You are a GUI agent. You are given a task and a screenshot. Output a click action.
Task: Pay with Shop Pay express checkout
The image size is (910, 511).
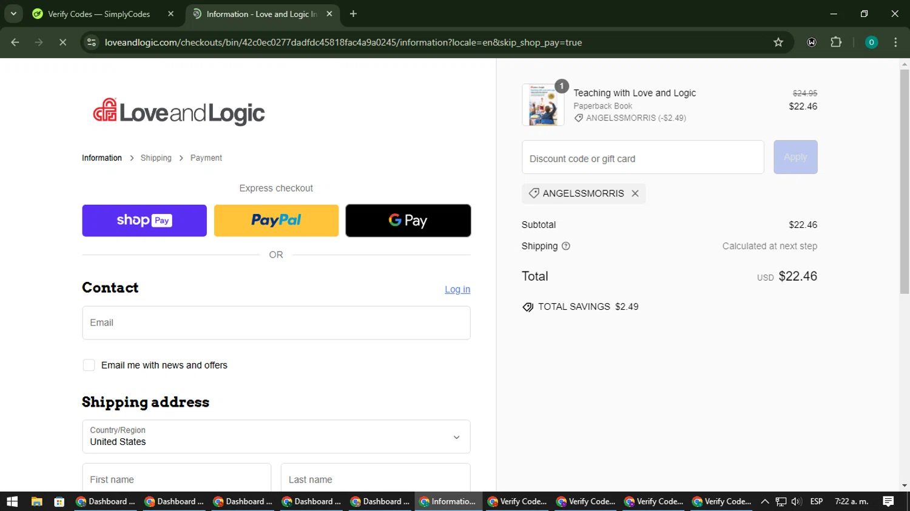click(x=144, y=221)
